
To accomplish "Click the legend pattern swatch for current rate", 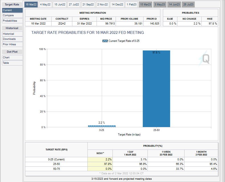I will pos(105,41).
